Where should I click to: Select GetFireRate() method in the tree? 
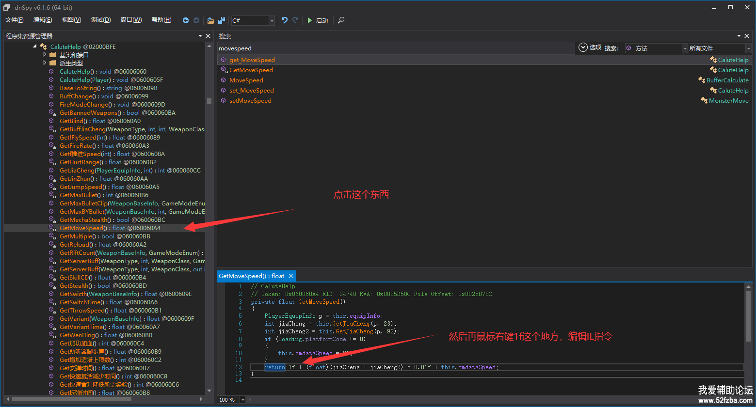104,145
